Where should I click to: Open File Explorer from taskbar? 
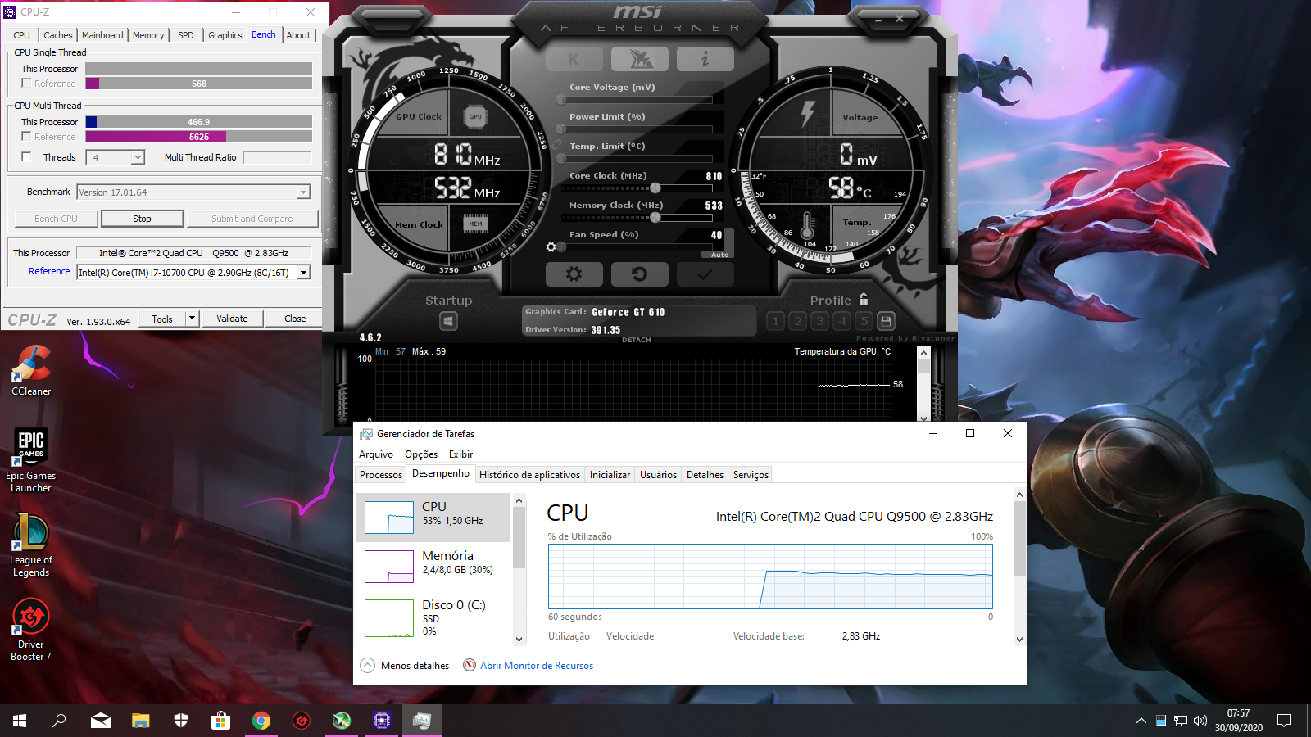141,721
